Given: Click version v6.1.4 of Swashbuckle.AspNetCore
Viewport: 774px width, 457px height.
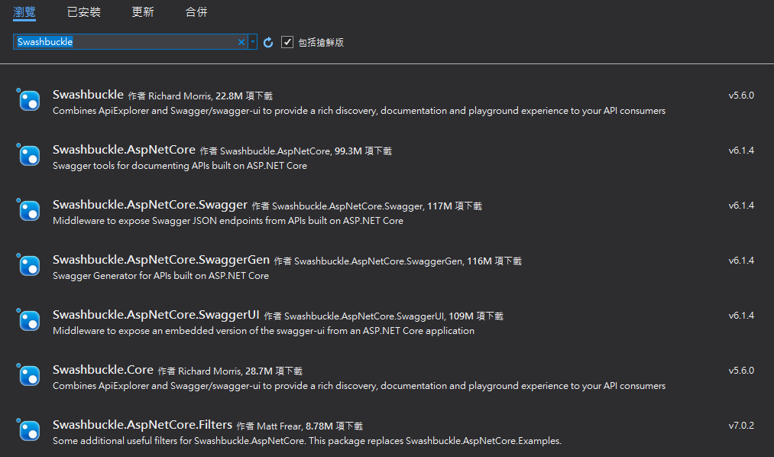Looking at the screenshot, I should 741,151.
